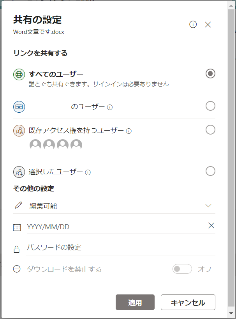This screenshot has height=319, width=236.
Task: Expand the 編集可能 permission dropdown chevron
Action: 208,206
